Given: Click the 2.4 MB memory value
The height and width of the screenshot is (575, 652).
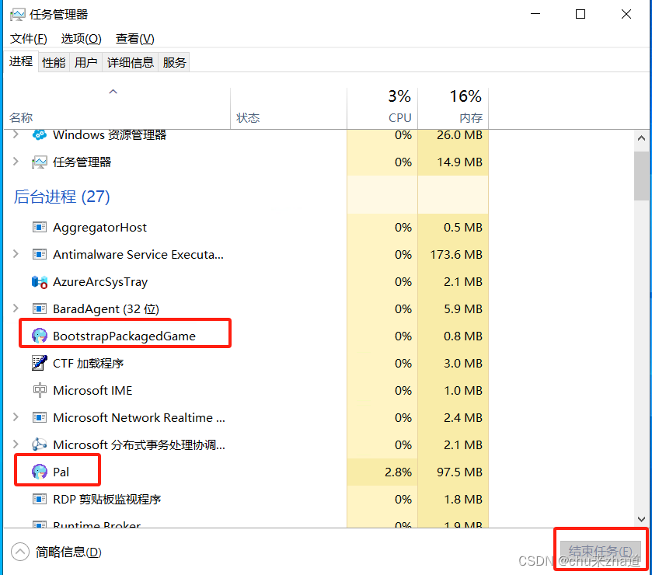Looking at the screenshot, I should 463,417.
